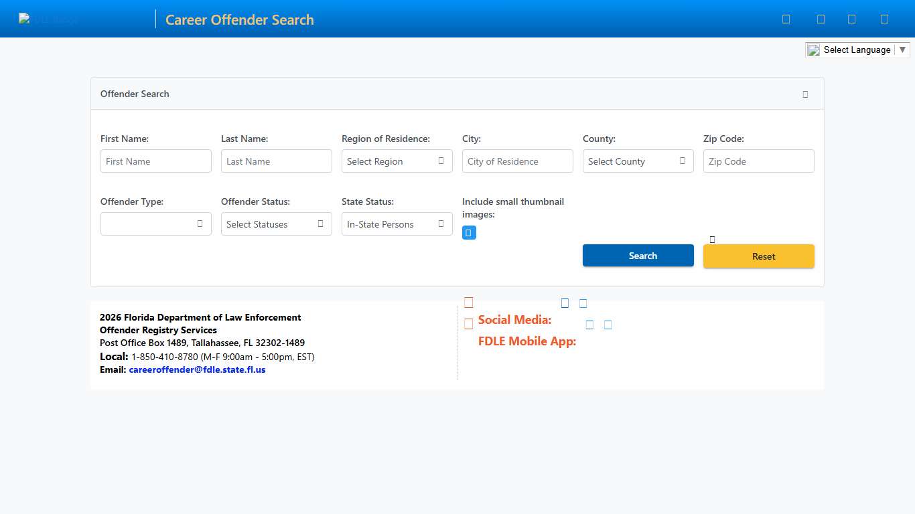The height and width of the screenshot is (514, 915).
Task: Open the Region of Residence dropdown
Action: pos(397,161)
